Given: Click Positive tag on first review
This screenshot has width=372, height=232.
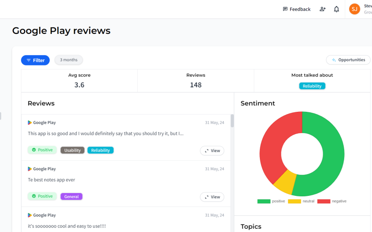Looking at the screenshot, I should pyautogui.click(x=42, y=150).
